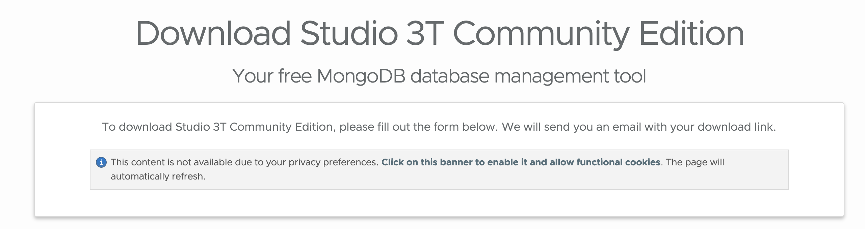Click the word "Community" in main heading
This screenshot has height=229, width=865.
pyautogui.click(x=541, y=35)
